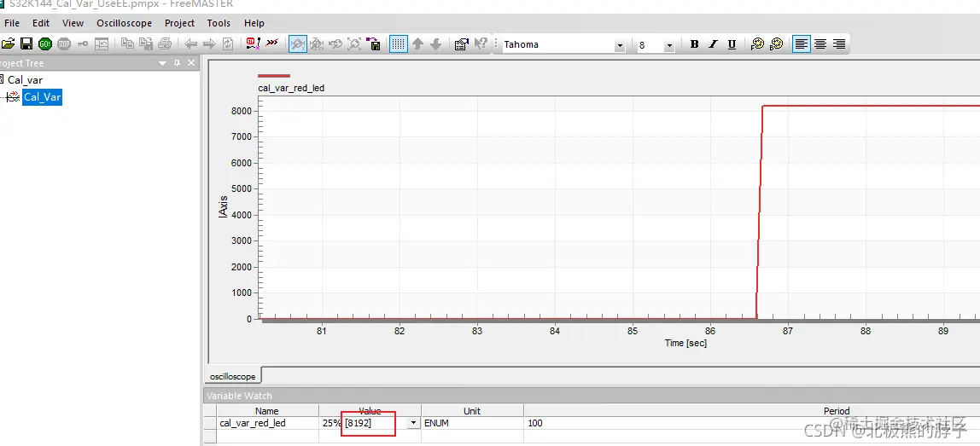The width and height of the screenshot is (980, 446).
Task: Open item properties via the toolbar icon
Action: click(462, 43)
